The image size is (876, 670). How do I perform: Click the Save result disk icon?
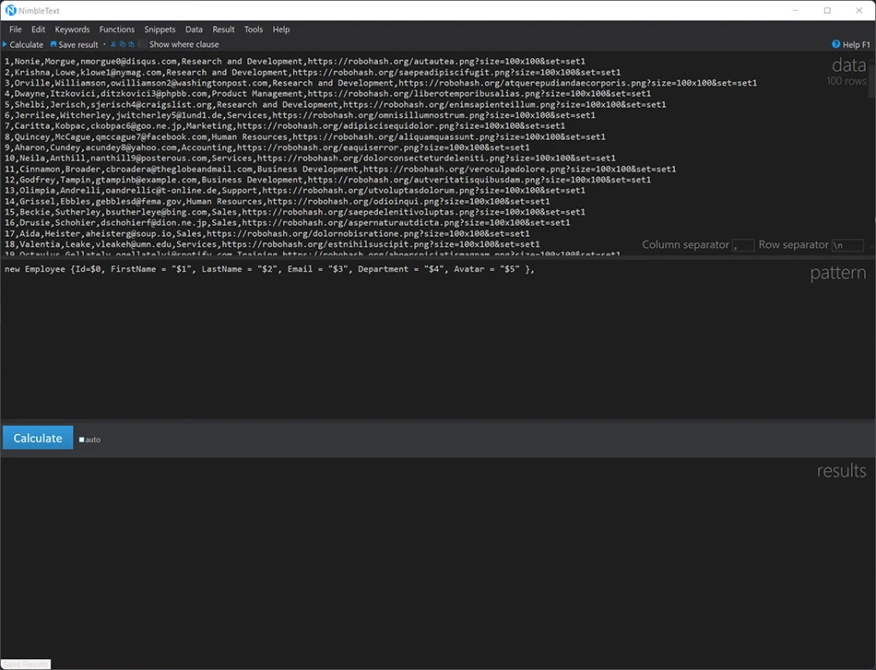(x=53, y=44)
